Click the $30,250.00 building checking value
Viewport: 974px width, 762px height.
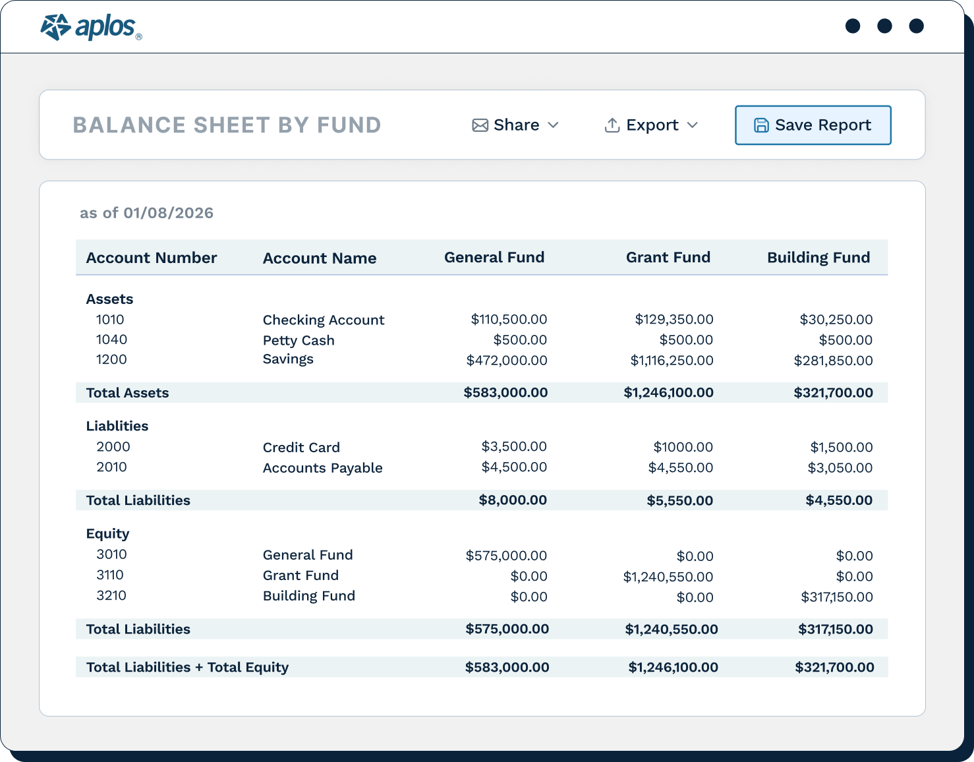[836, 320]
